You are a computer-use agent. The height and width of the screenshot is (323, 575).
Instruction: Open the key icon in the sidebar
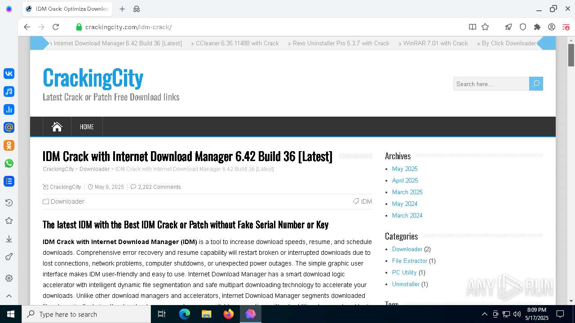tap(9, 257)
